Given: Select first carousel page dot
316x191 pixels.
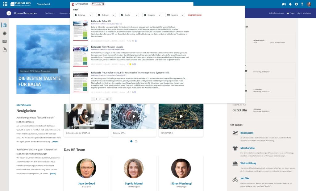Looking at the screenshot, I should tap(131, 141).
